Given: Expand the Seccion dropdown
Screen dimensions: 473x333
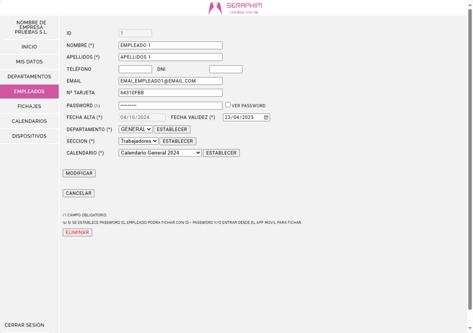Looking at the screenshot, I should pos(139,141).
